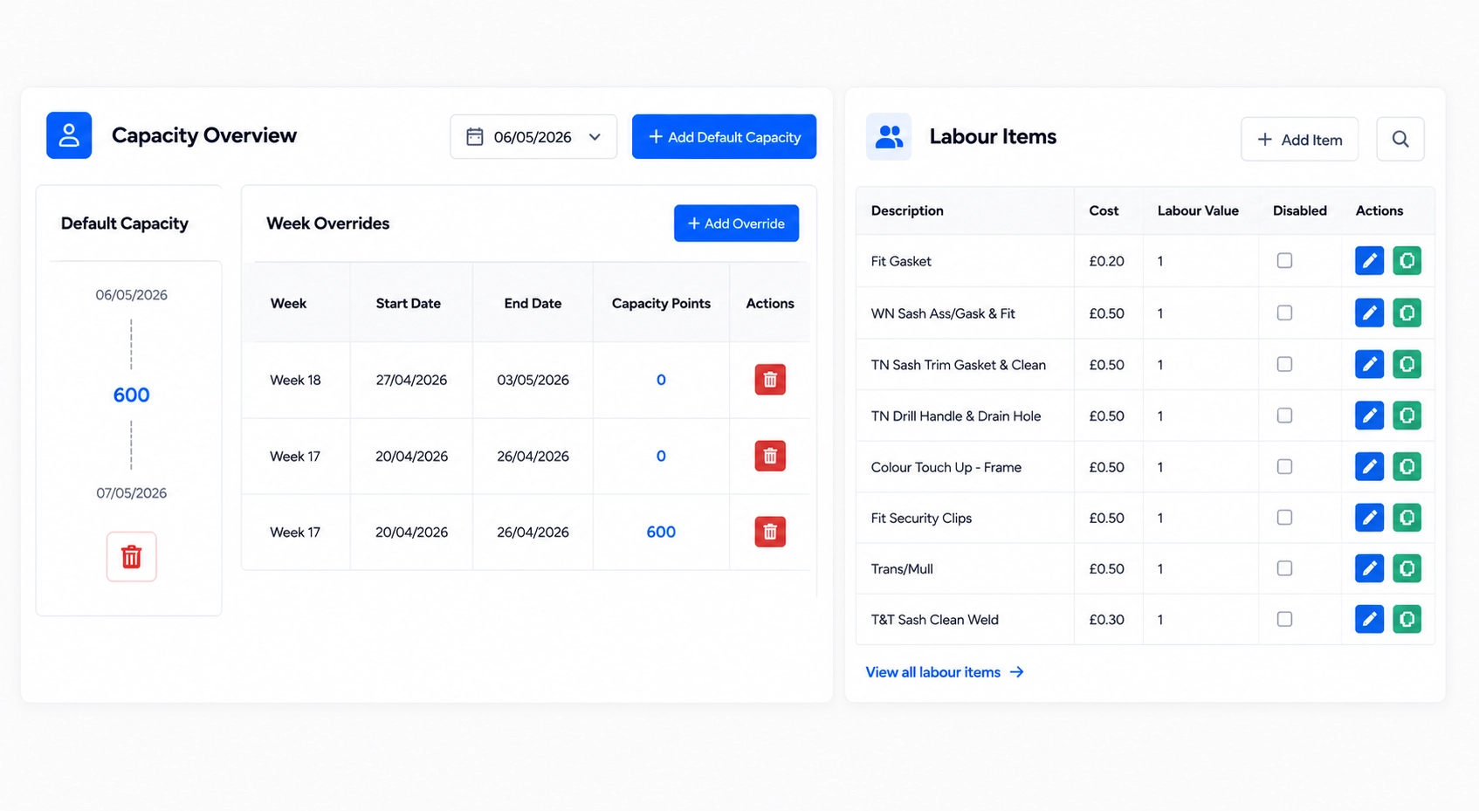Click the 600 value under Default Capacity
The width and height of the screenshot is (1479, 811).
[131, 395]
